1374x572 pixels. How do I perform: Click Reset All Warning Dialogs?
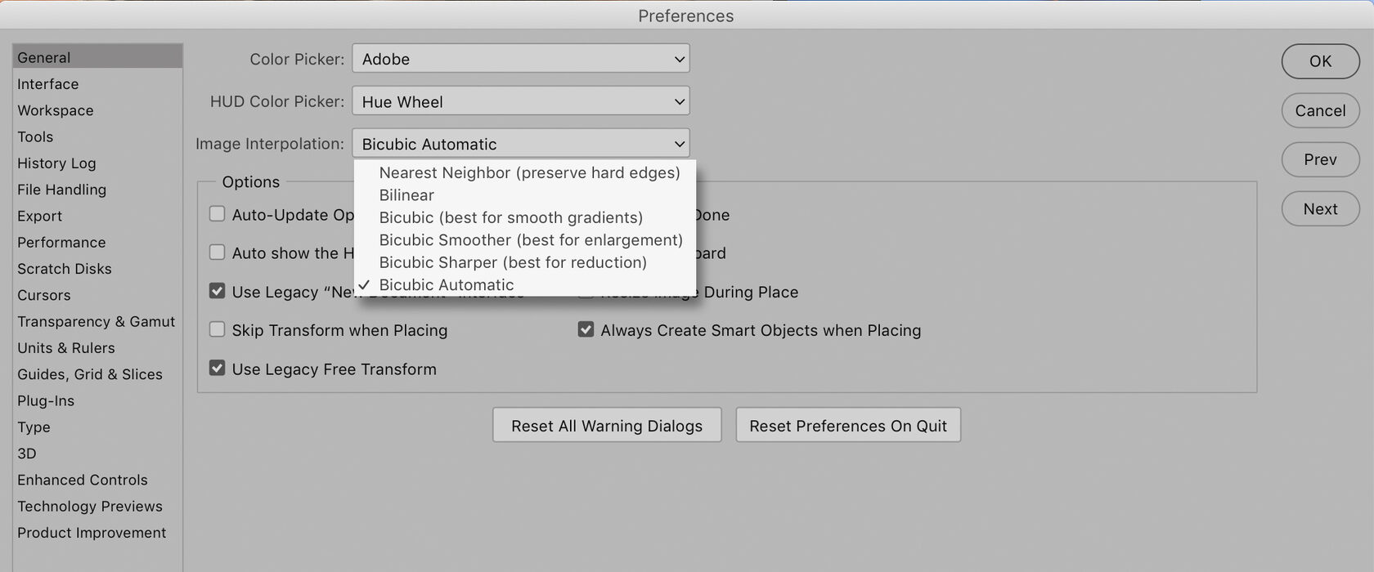[x=607, y=426]
